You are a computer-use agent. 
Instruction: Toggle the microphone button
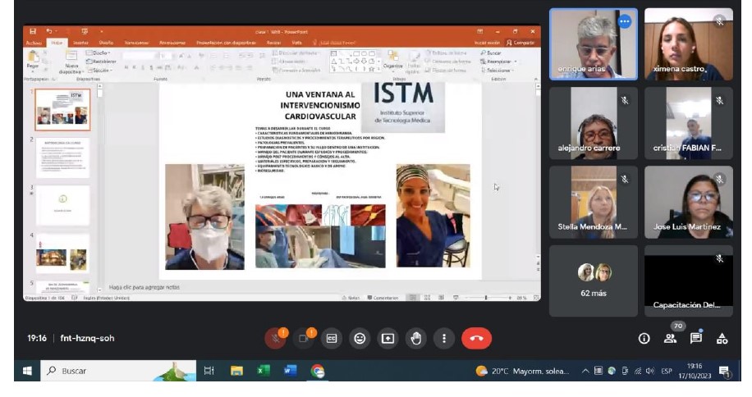(275, 338)
